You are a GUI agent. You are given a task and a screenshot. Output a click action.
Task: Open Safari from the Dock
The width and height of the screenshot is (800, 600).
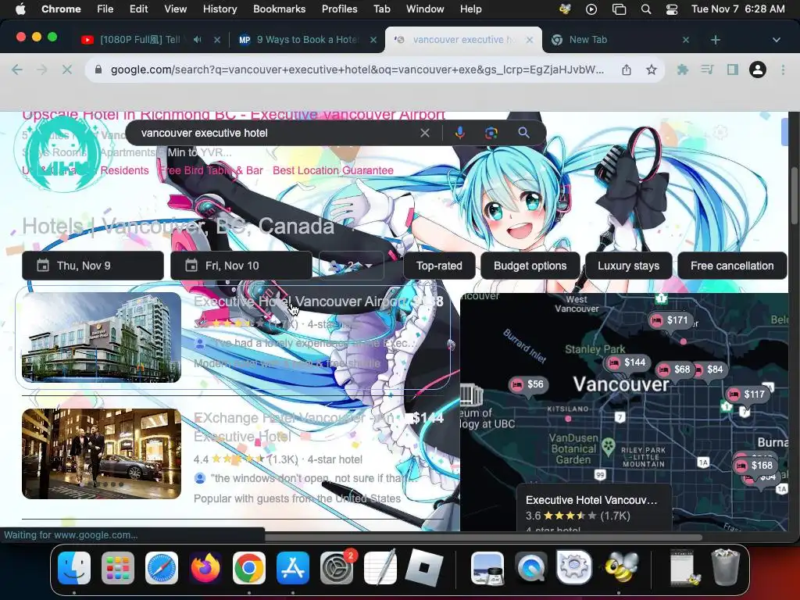point(162,568)
